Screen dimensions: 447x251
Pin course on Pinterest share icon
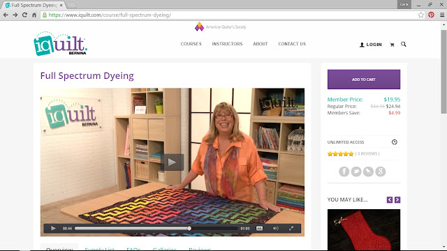pyautogui.click(x=368, y=172)
